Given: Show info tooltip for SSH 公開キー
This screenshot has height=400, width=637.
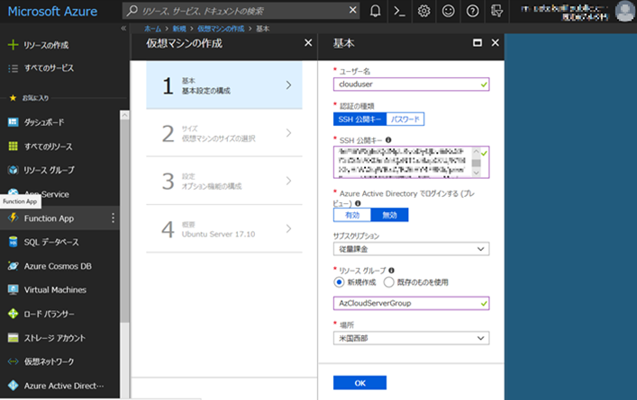Looking at the screenshot, I should [388, 140].
